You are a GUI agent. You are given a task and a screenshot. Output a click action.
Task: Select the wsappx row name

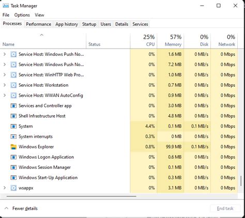26,188
